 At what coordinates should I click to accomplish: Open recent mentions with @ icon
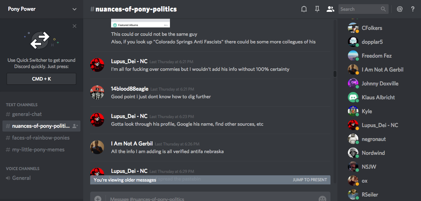pyautogui.click(x=400, y=9)
